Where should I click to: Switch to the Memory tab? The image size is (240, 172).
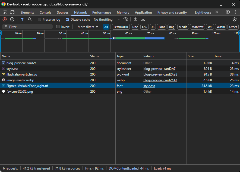click(123, 12)
